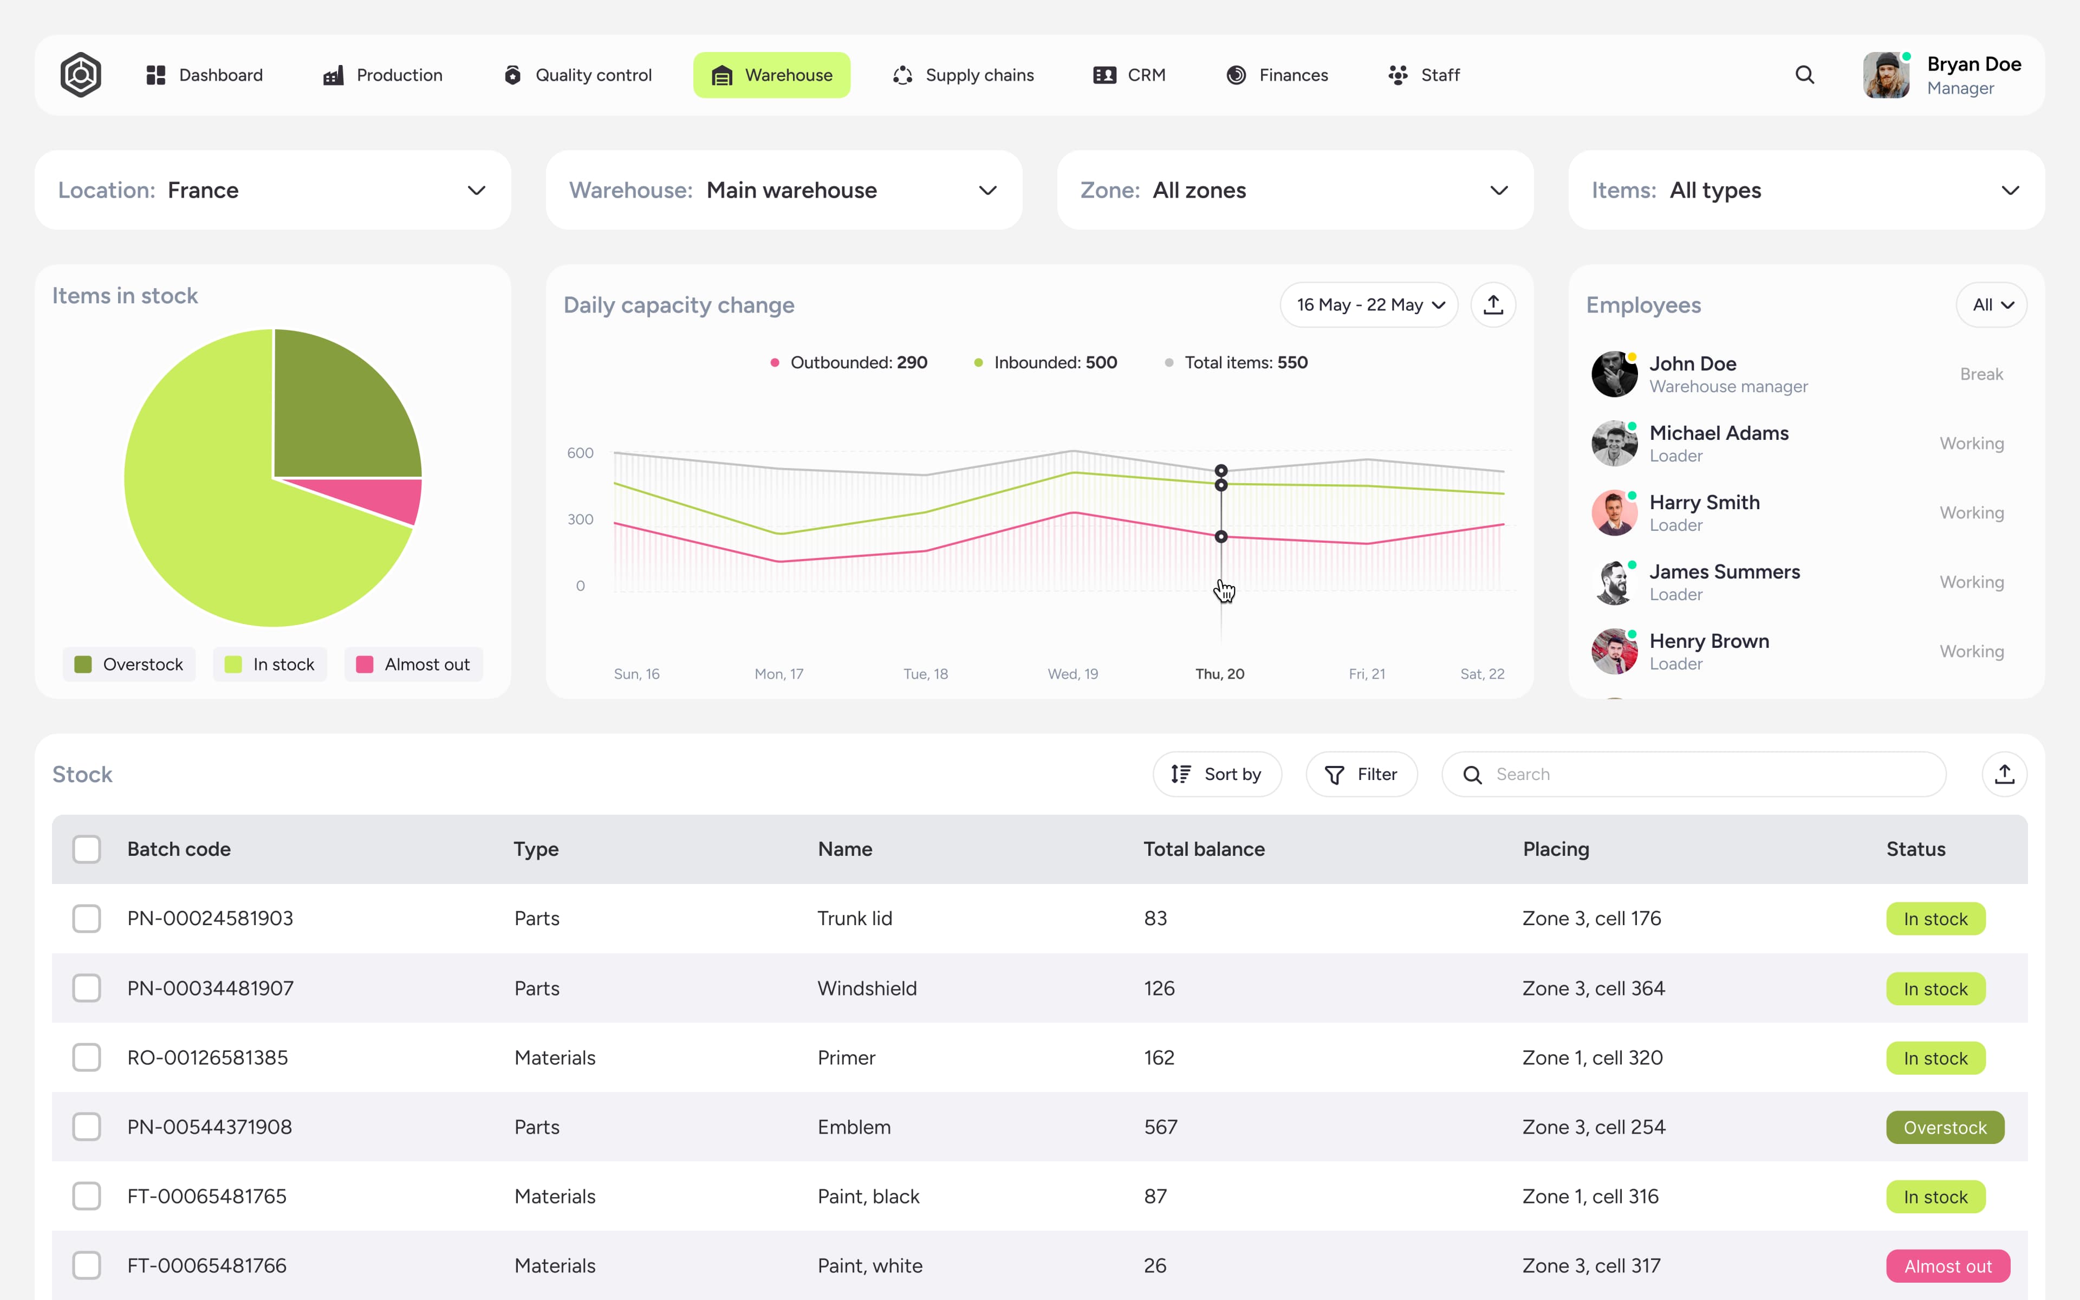Image resolution: width=2080 pixels, height=1300 pixels.
Task: Click the hexagon app logo icon
Action: 81,75
